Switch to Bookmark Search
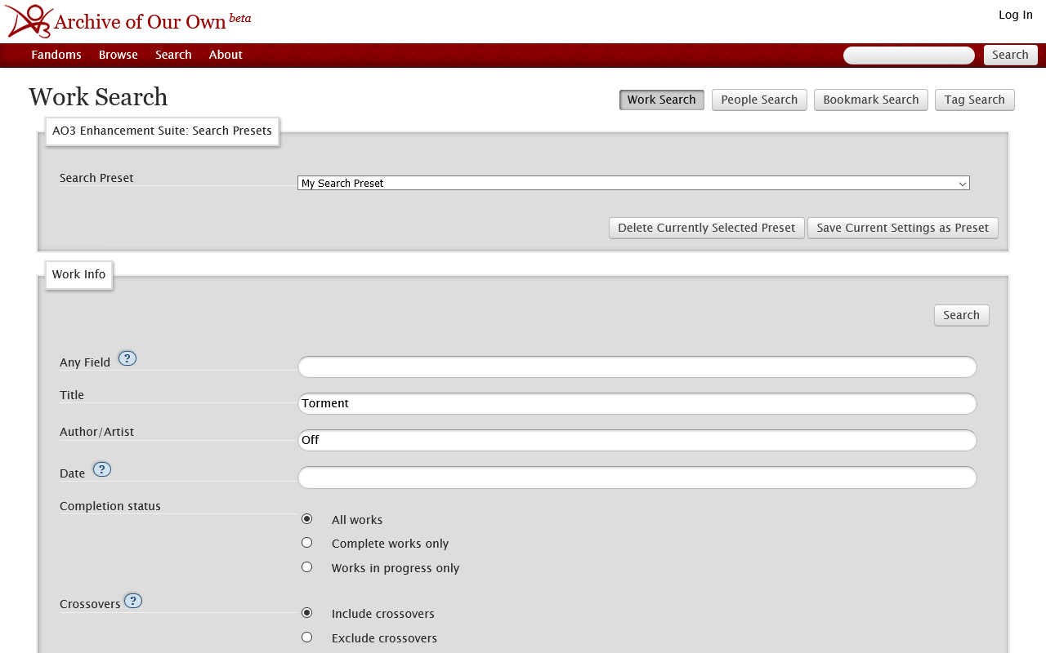The image size is (1046, 653). [871, 100]
